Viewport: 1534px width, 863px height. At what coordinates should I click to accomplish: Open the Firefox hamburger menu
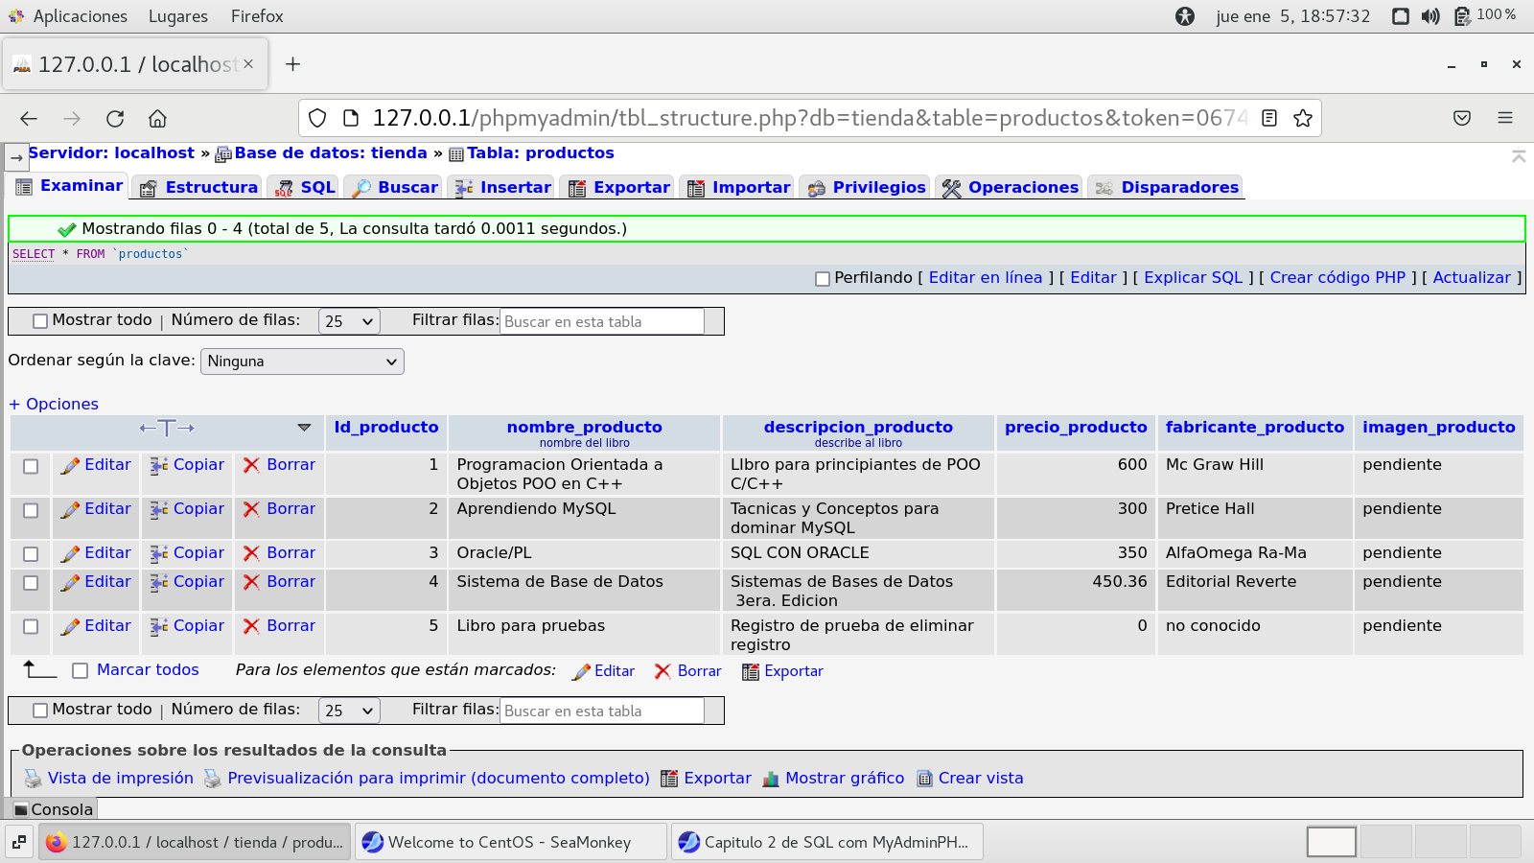(1504, 118)
